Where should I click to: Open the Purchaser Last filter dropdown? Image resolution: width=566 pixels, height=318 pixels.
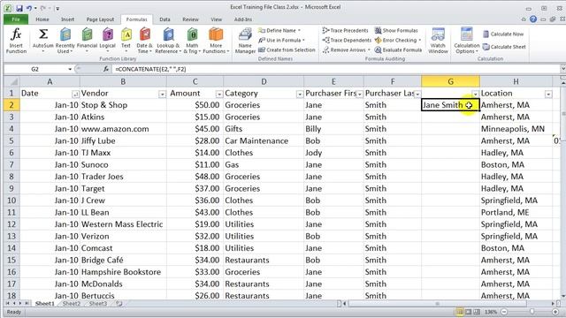(x=417, y=95)
